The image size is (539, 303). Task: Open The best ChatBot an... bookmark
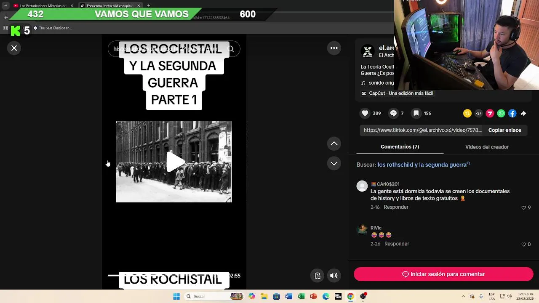click(53, 28)
